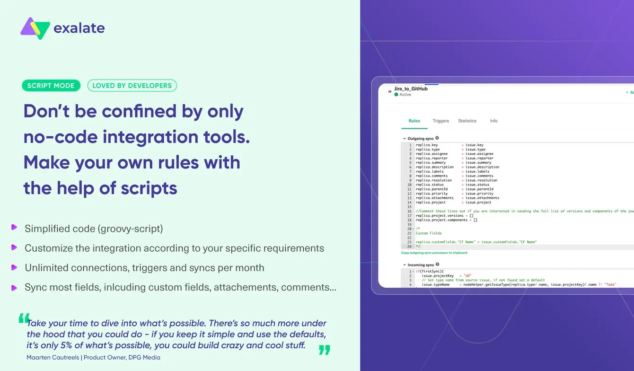This screenshot has height=371, width=634.
Task: Click "Customize the integration" bullet text
Action: pos(174,248)
